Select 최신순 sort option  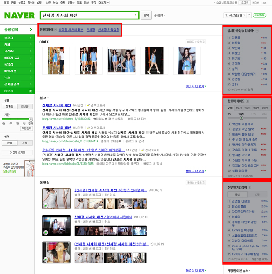click(25, 106)
